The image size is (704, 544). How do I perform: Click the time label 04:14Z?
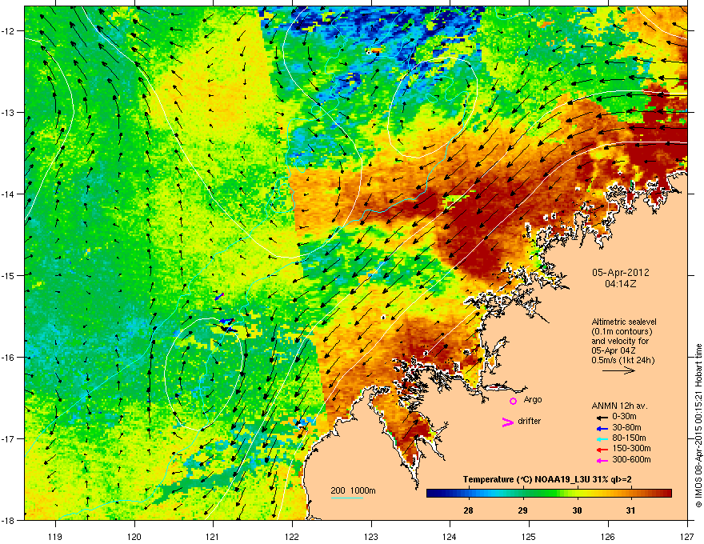[x=621, y=284]
